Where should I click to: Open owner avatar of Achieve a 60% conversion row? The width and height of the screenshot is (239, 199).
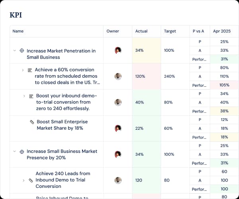pyautogui.click(x=118, y=76)
